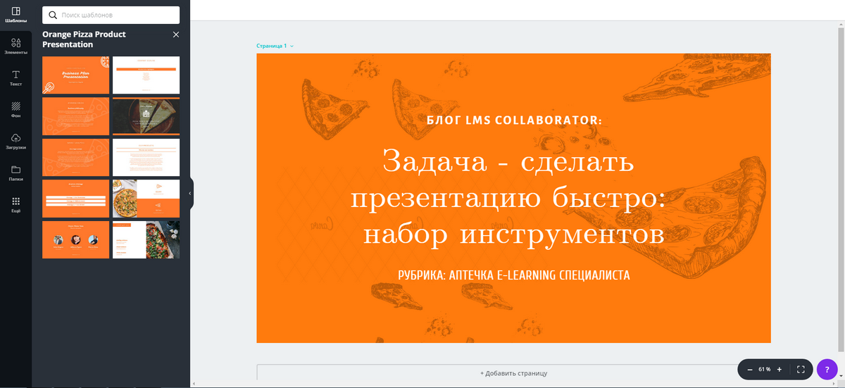Open the Ещё more options tab

pyautogui.click(x=15, y=205)
